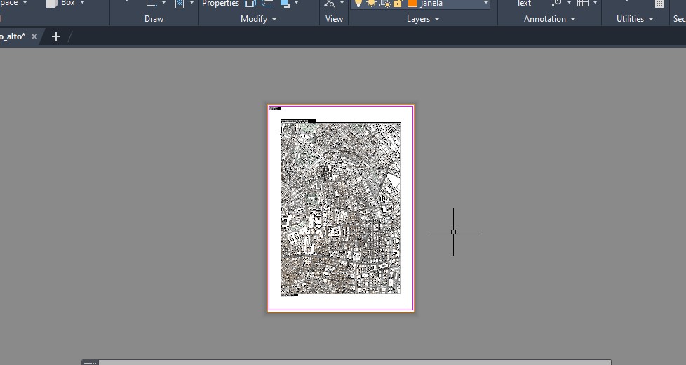This screenshot has width=686, height=365.
Task: Open the janela layer dropdown list
Action: [x=485, y=3]
